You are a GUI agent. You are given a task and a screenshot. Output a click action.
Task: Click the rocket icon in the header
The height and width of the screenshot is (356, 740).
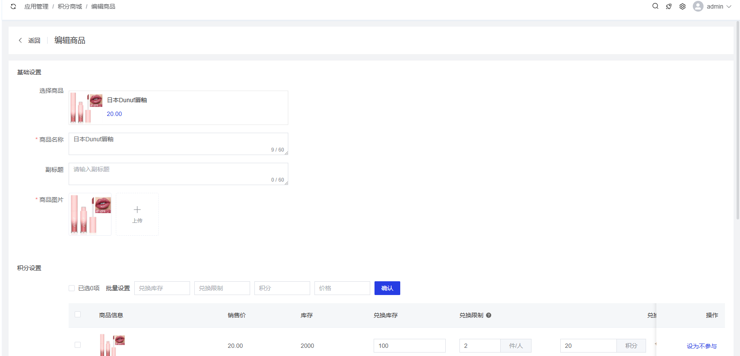[669, 6]
